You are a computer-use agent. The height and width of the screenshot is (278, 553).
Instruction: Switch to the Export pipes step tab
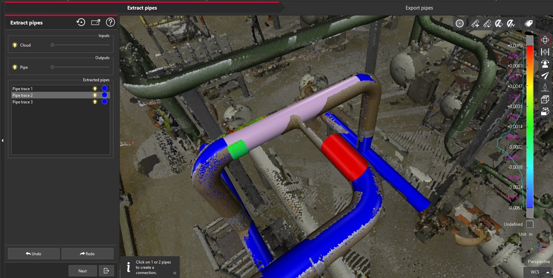click(x=419, y=8)
